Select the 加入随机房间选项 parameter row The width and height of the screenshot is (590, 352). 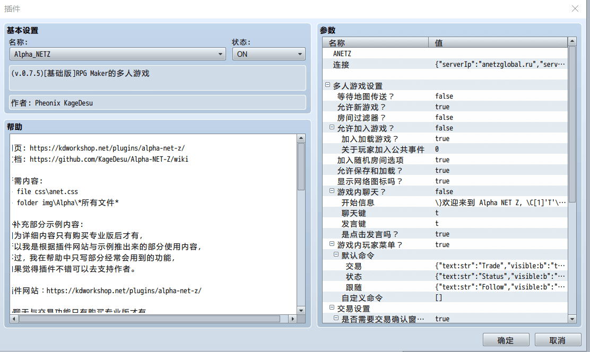[445, 160]
